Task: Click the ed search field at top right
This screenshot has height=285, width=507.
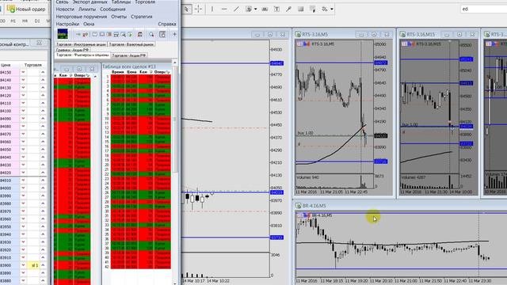Action: tap(484, 9)
